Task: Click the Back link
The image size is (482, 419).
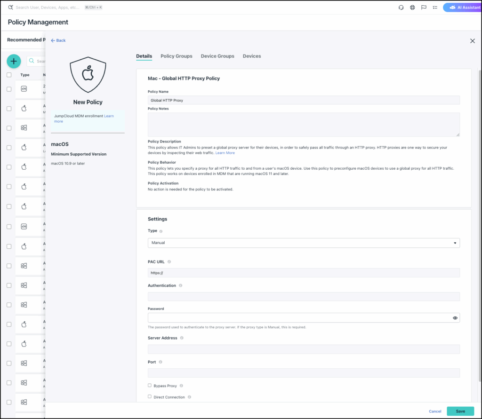Action: tap(58, 40)
